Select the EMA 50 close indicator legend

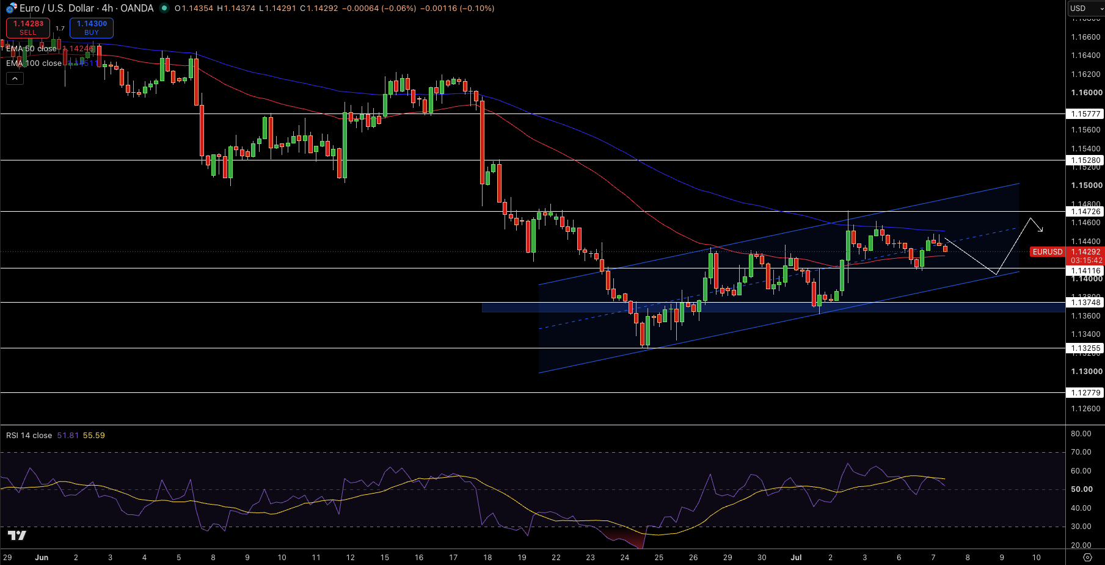click(x=31, y=49)
